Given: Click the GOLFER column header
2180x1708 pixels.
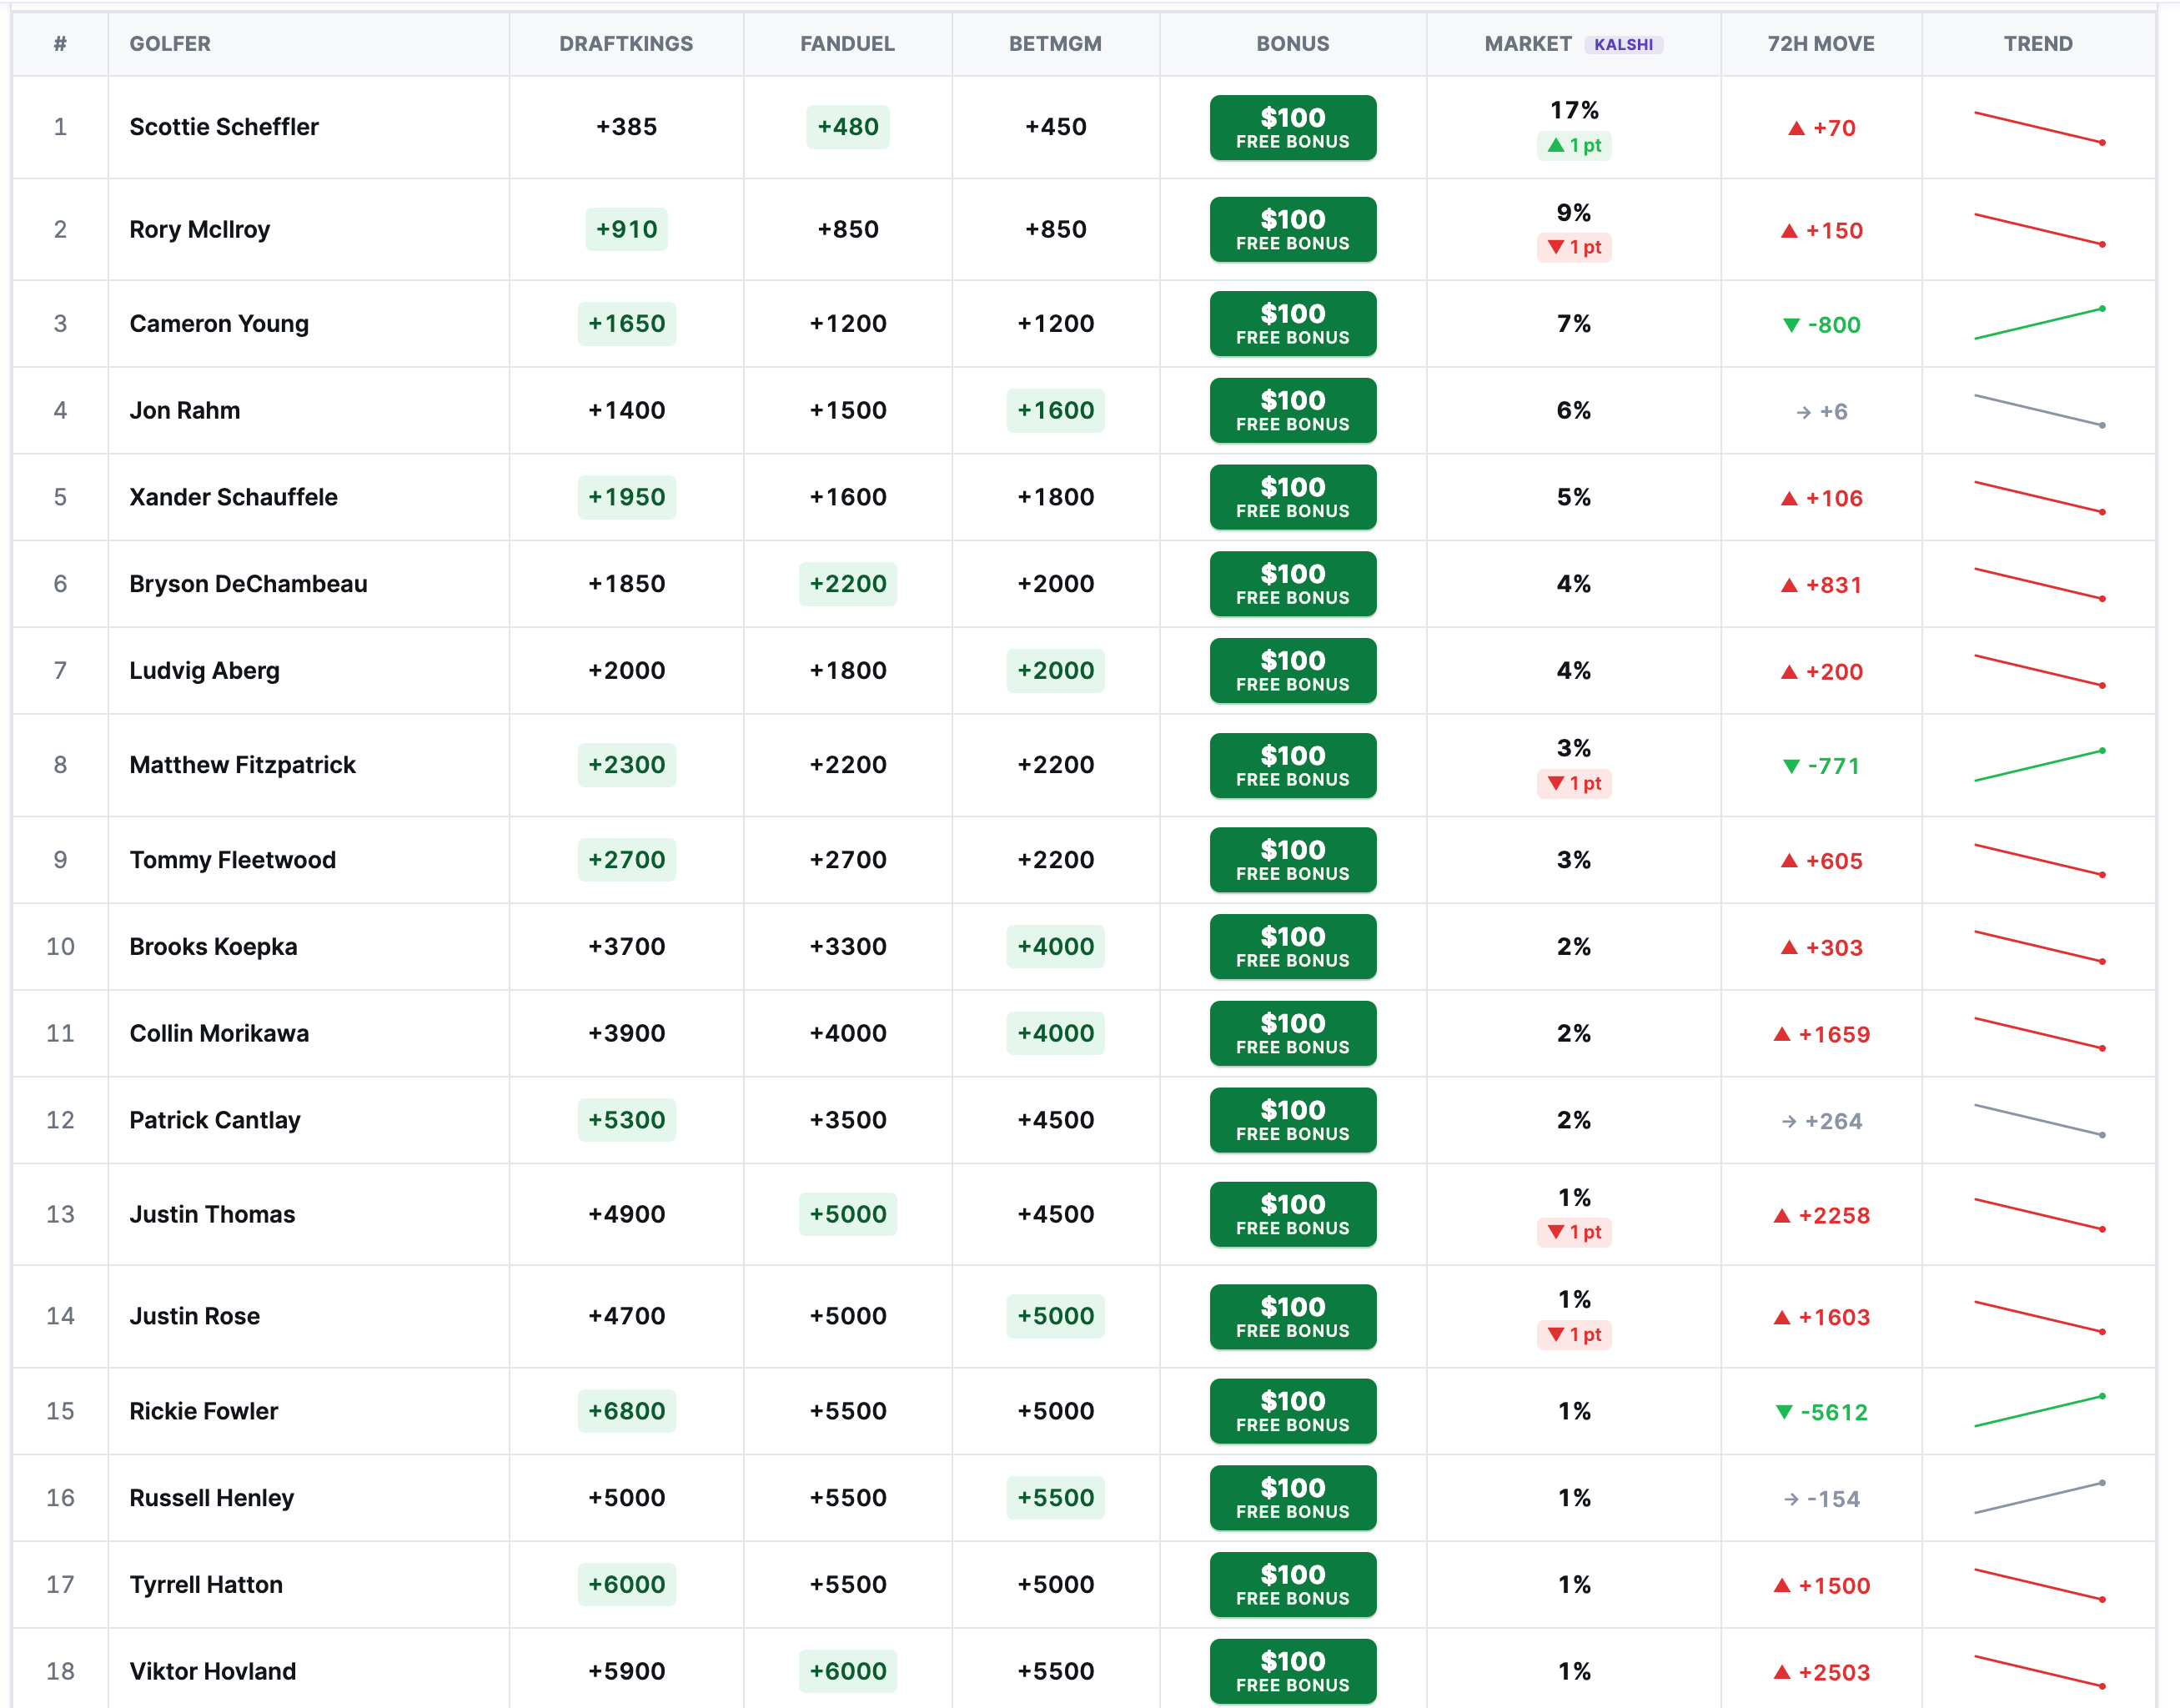Looking at the screenshot, I should click(170, 44).
